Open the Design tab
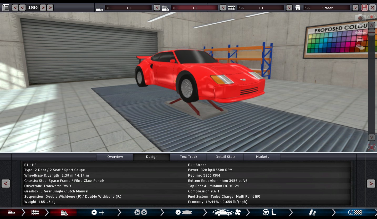 click(x=152, y=157)
